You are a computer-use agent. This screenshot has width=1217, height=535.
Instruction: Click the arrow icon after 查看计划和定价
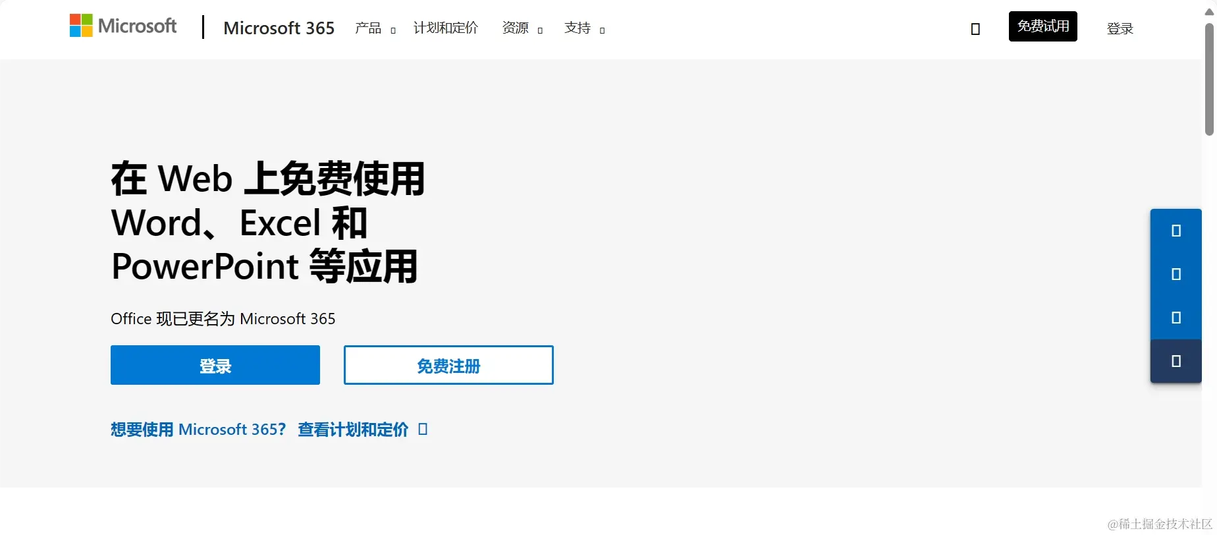pyautogui.click(x=423, y=430)
